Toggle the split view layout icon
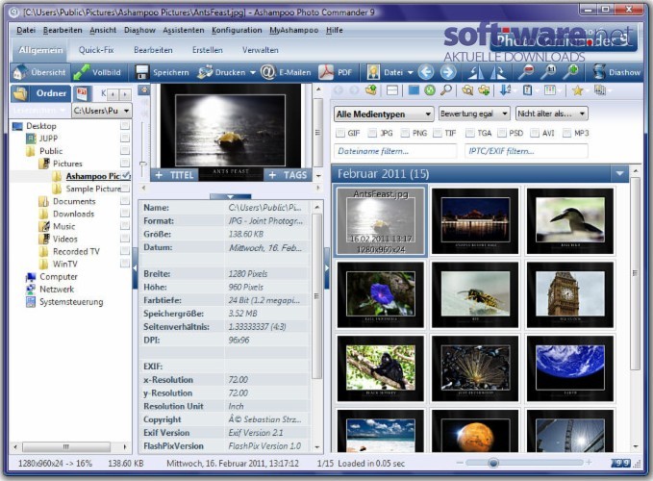Image resolution: width=653 pixels, height=481 pixels. 392,90
